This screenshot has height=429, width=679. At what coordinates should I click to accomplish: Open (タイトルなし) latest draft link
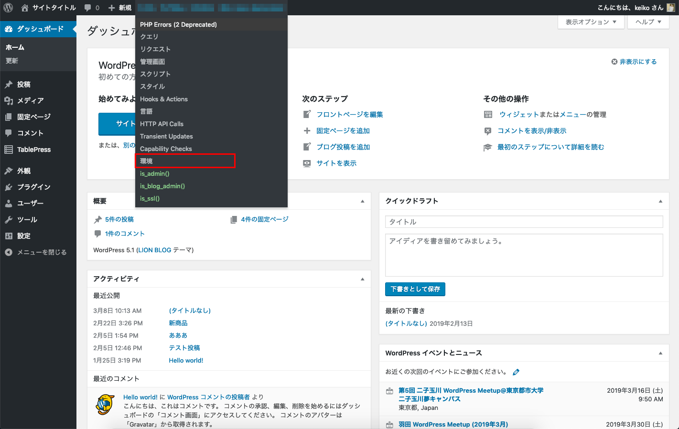(x=406, y=323)
